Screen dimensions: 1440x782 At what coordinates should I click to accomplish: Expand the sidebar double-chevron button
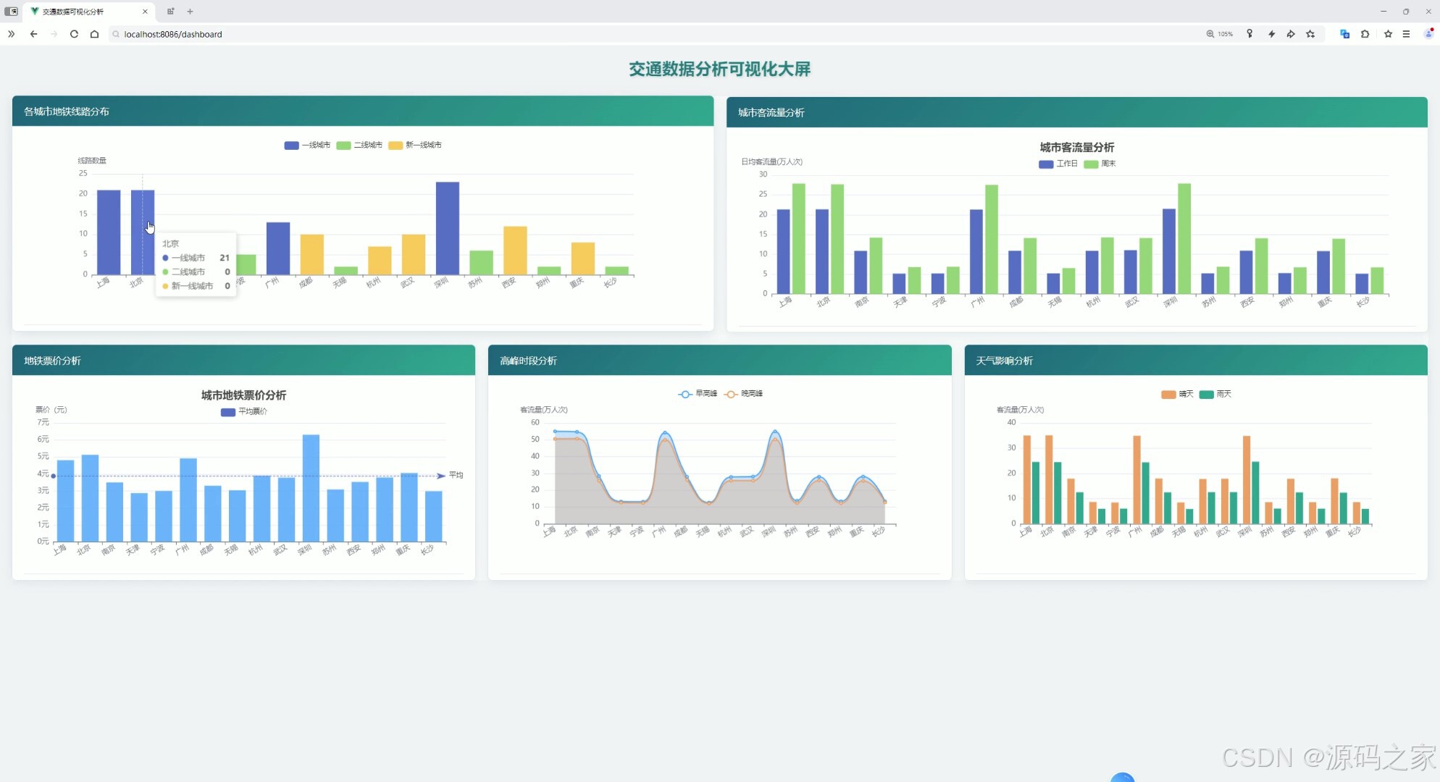11,34
